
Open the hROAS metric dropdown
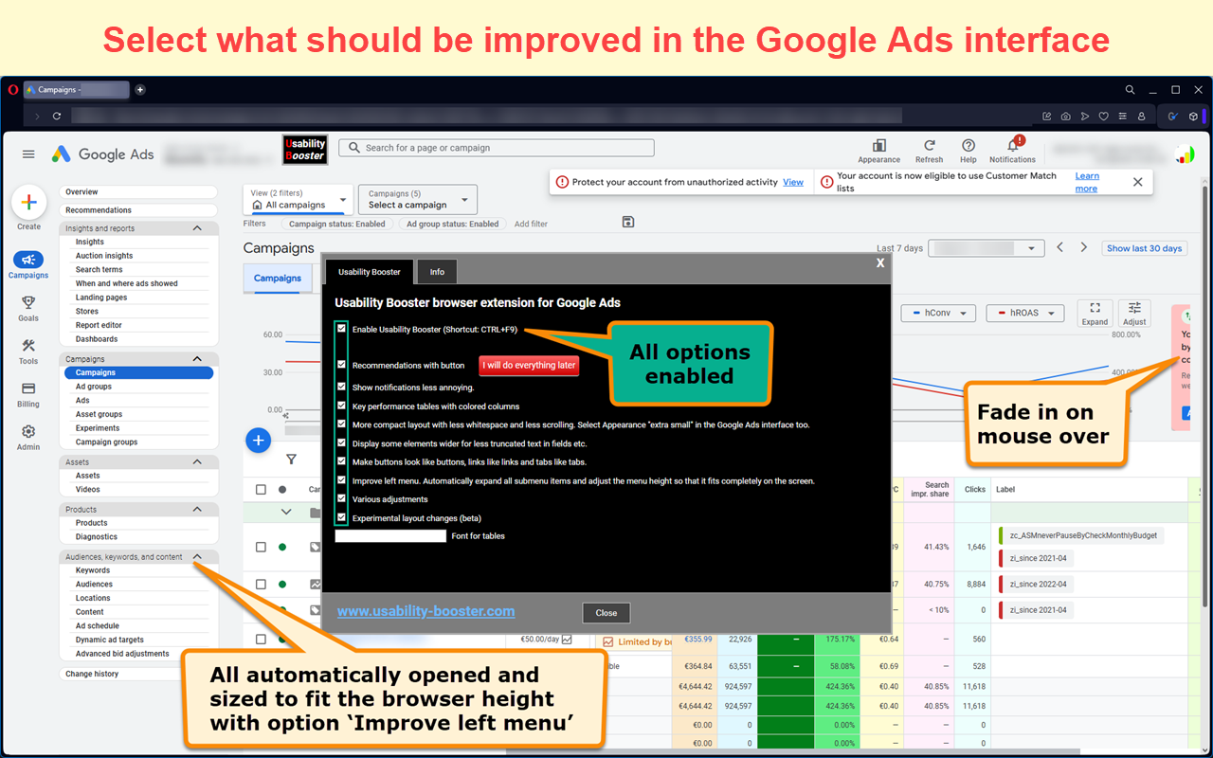point(1025,313)
